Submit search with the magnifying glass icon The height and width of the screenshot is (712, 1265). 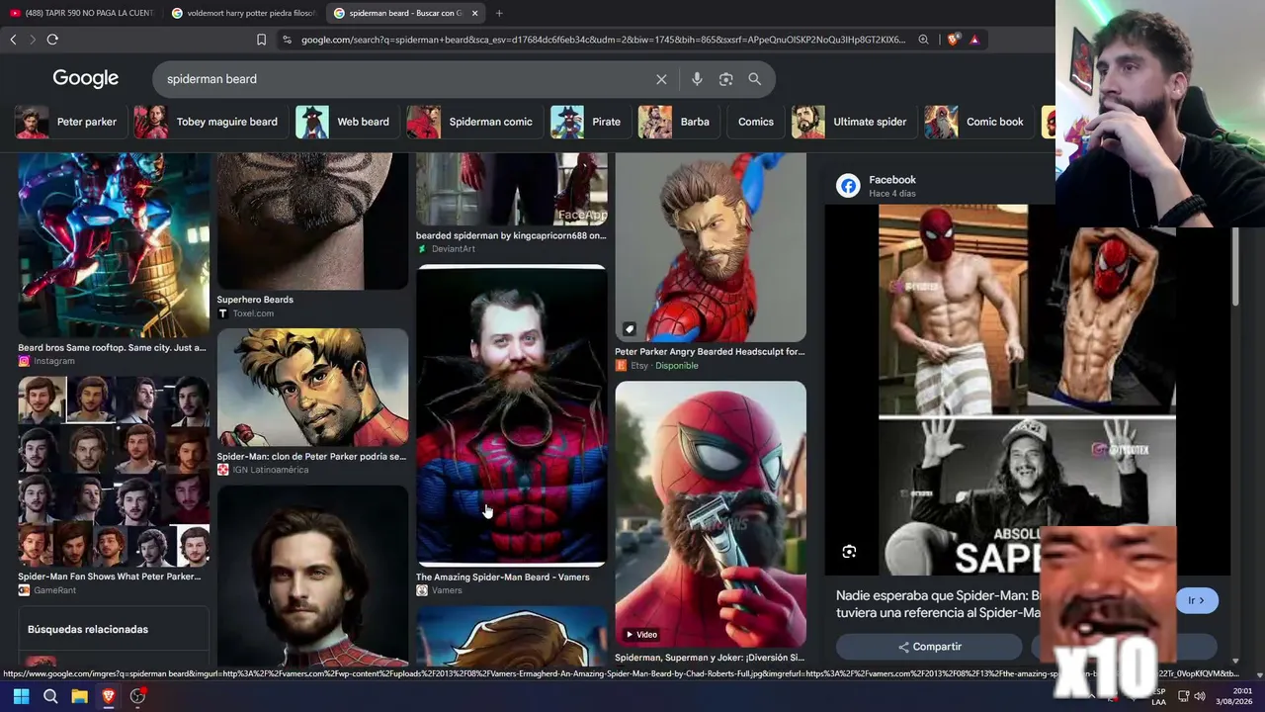755,79
